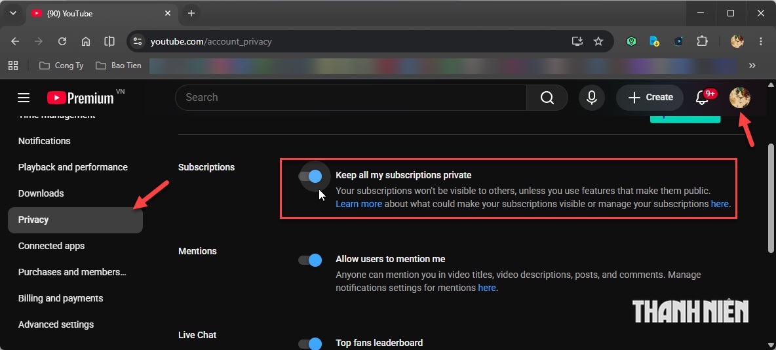This screenshot has height=350, width=776.
Task: Open the apps grid in bookmarks bar
Action: (x=13, y=66)
